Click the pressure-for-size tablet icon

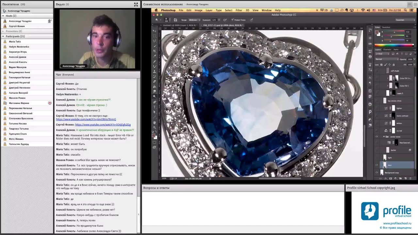[x=251, y=20]
